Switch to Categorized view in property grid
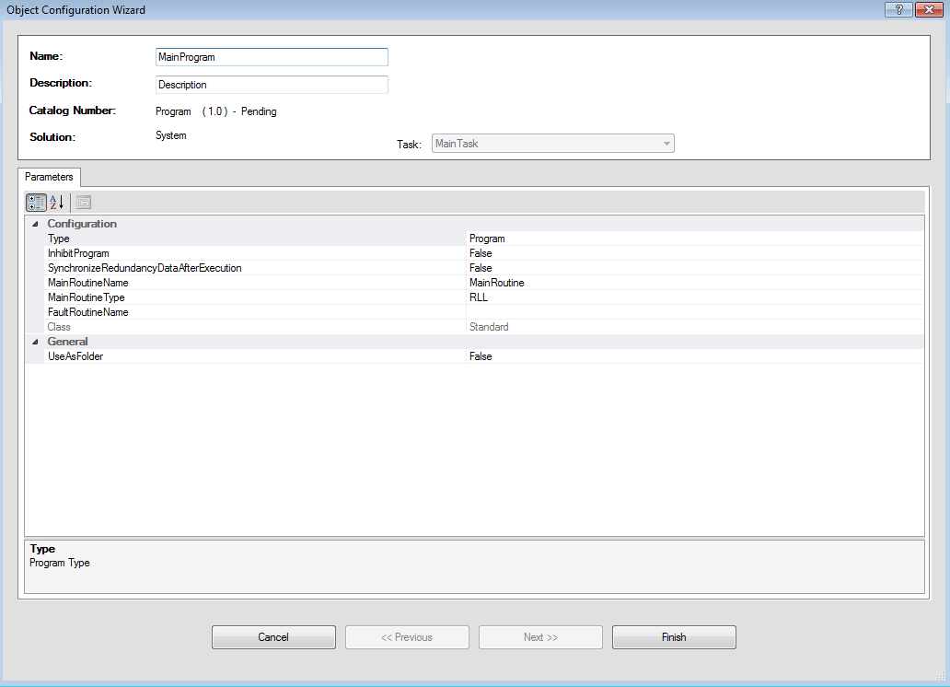 (36, 203)
